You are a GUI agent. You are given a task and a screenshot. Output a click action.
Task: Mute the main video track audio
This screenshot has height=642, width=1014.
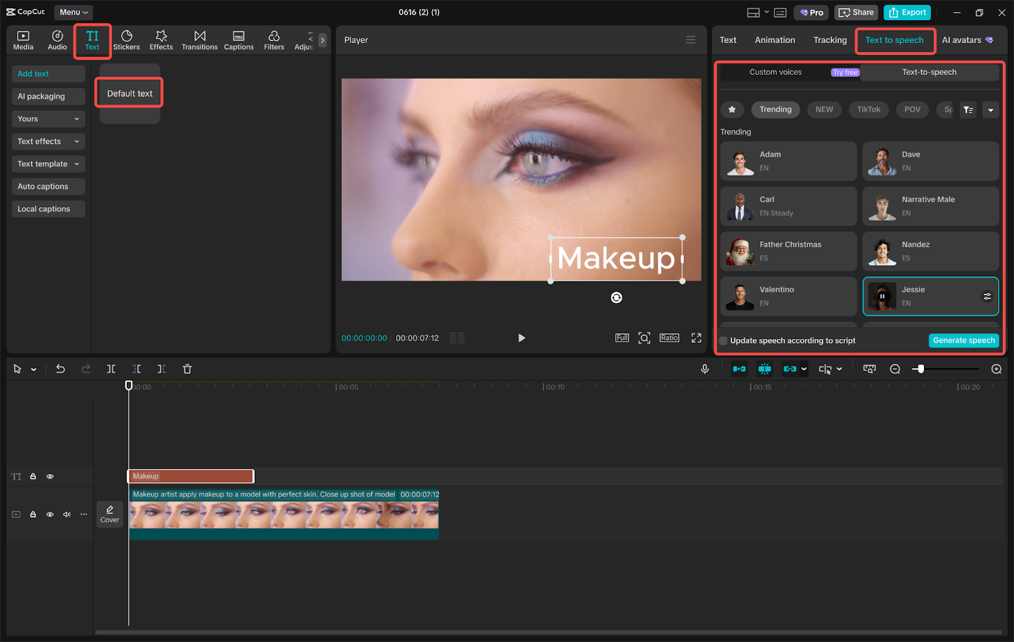point(67,515)
